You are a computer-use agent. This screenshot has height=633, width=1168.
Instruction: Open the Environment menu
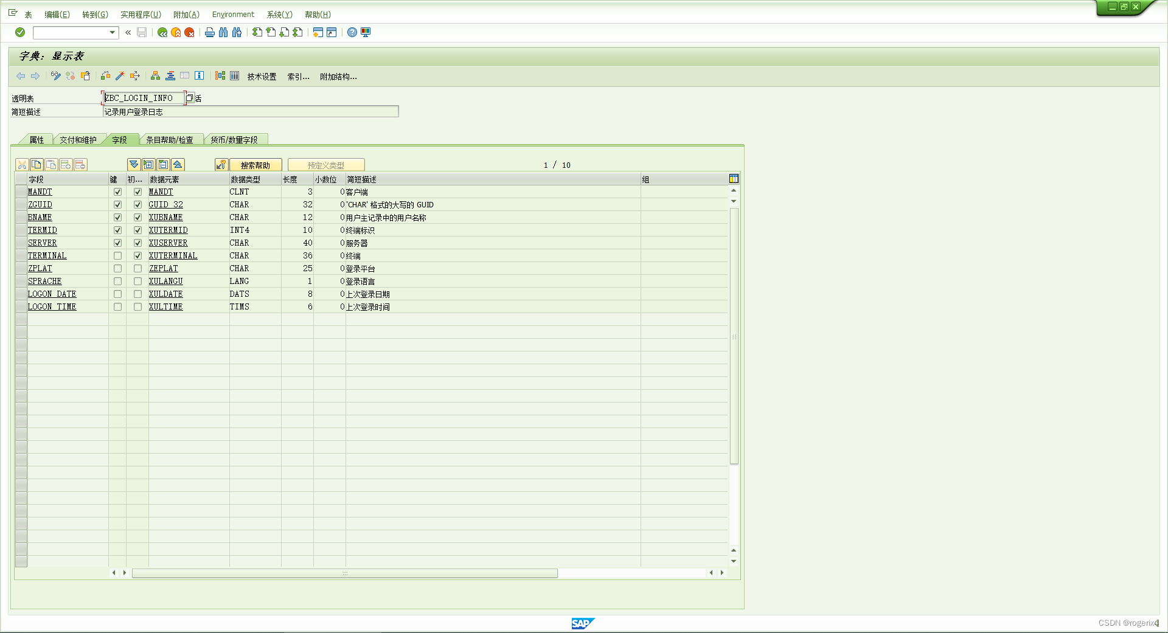[233, 15]
